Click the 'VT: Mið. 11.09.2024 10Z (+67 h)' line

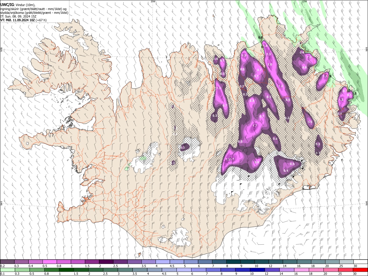[x=24, y=20]
